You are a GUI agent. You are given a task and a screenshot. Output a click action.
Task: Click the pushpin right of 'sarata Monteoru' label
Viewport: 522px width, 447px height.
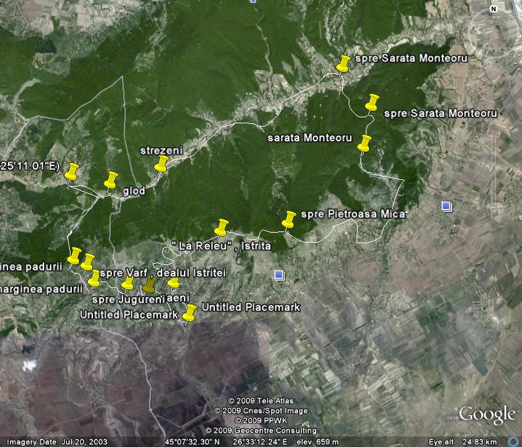[364, 143]
